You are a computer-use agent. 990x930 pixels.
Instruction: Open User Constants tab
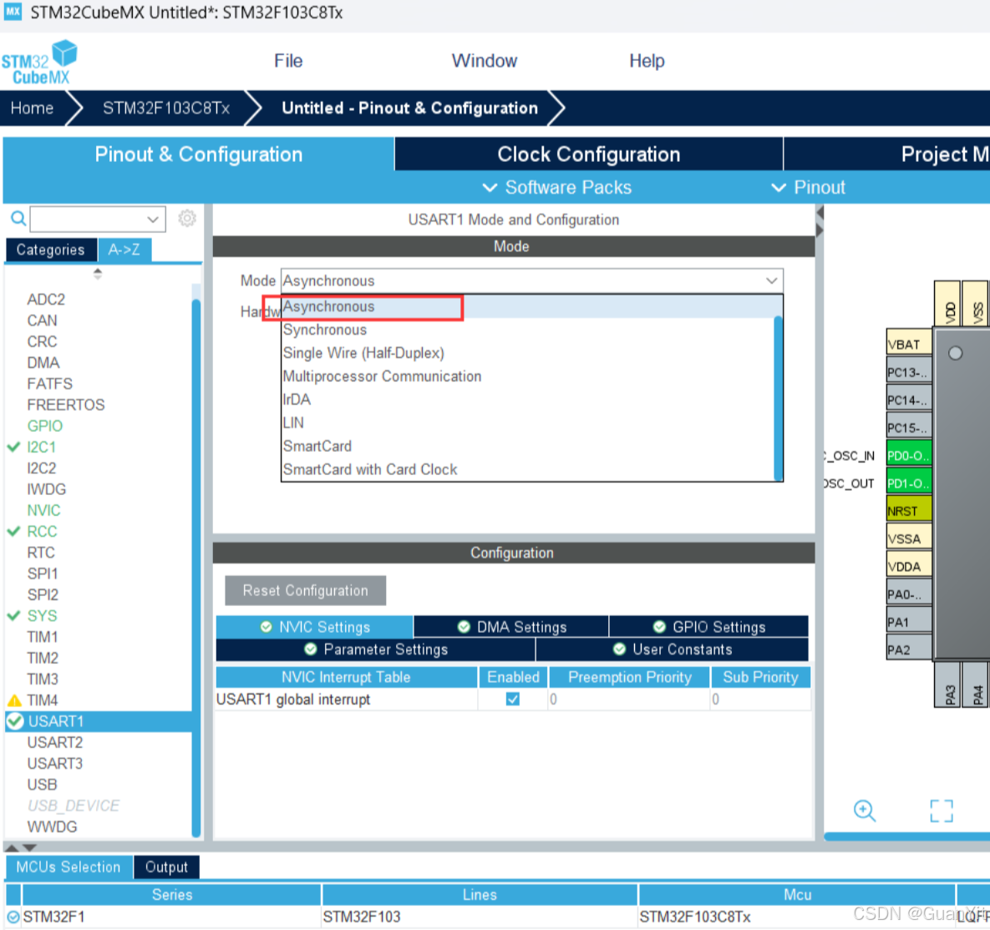point(673,649)
